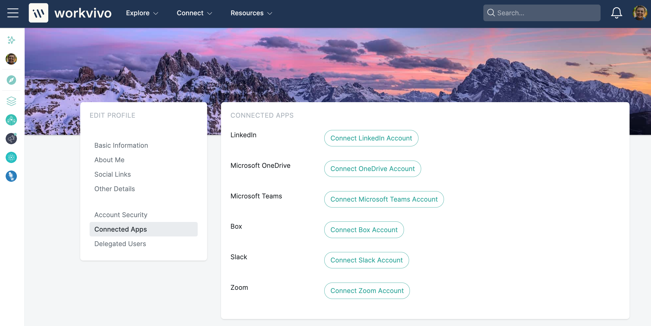Click the Microsoft OneDrive label
This screenshot has width=651, height=326.
[260, 165]
